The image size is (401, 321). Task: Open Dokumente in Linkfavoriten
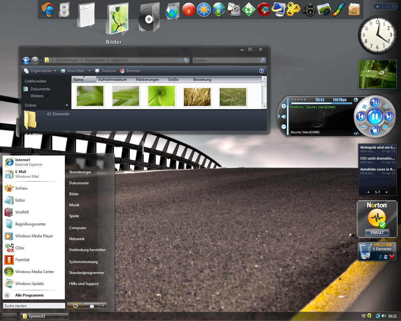click(37, 89)
